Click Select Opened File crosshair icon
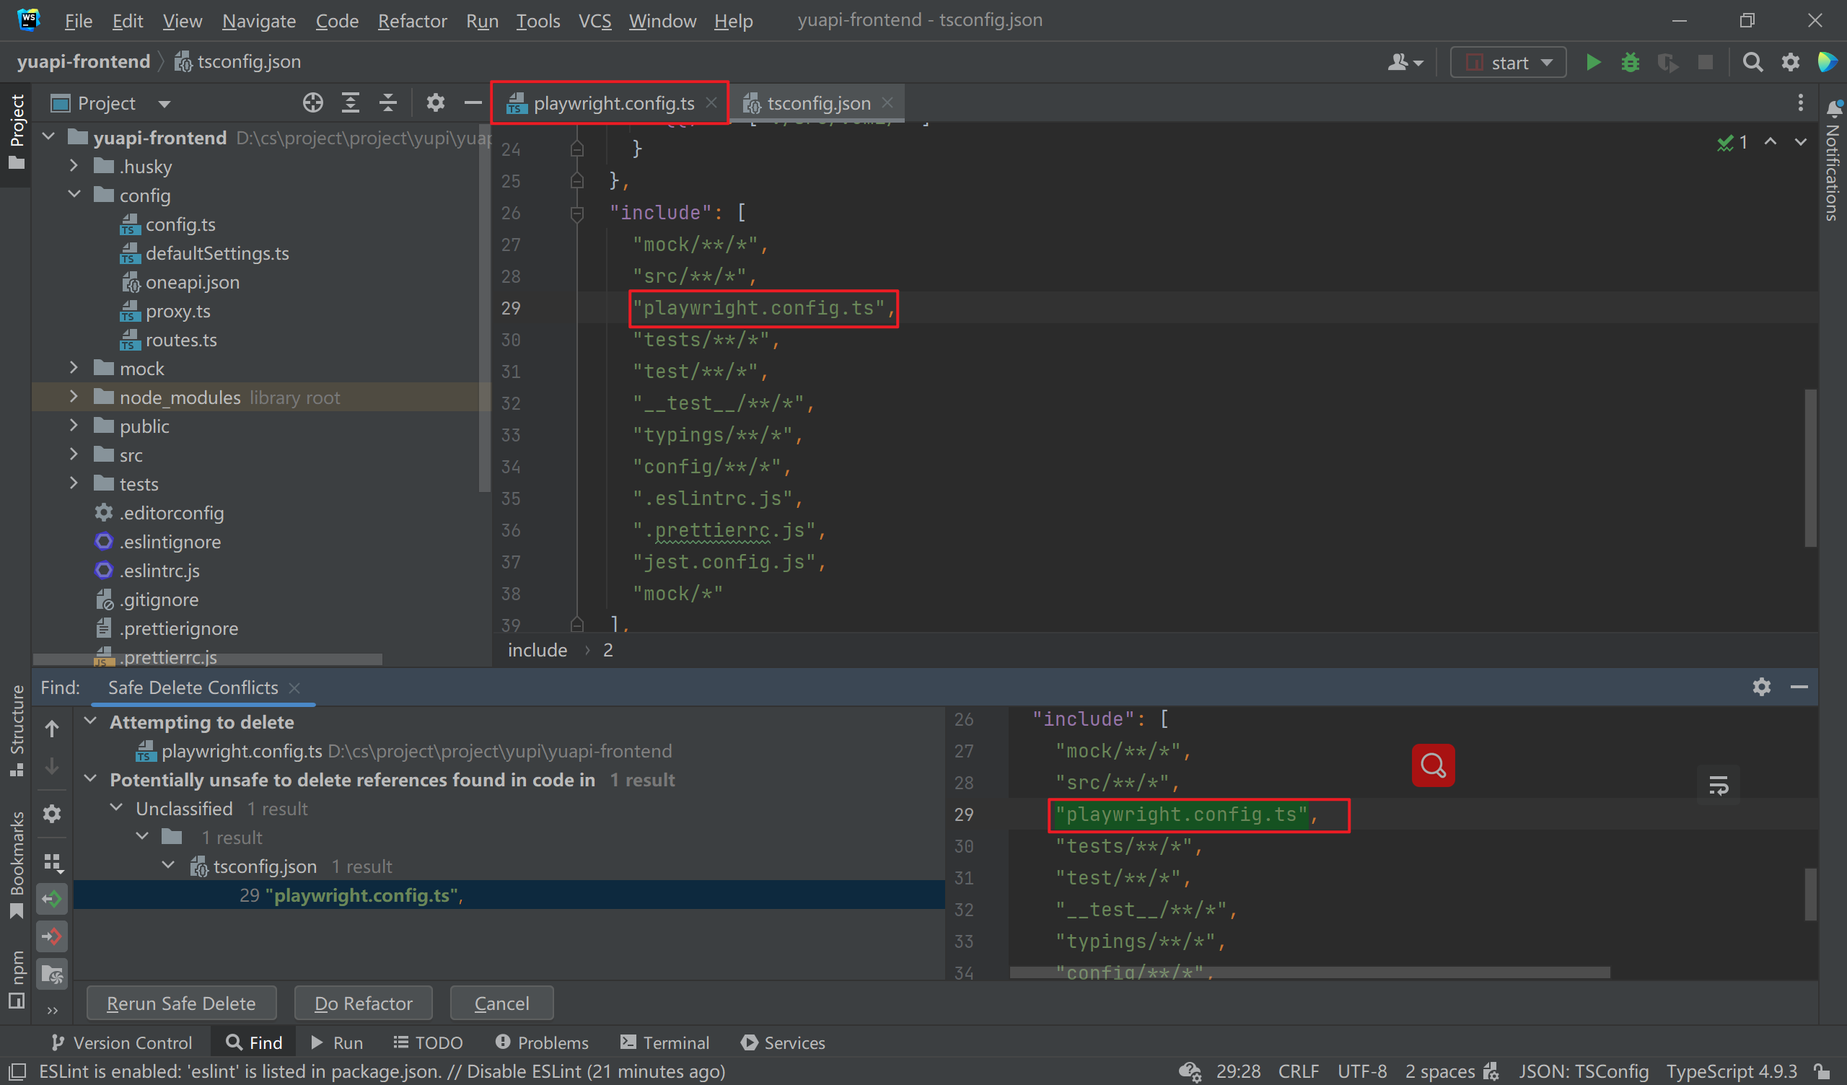Image resolution: width=1847 pixels, height=1085 pixels. pyautogui.click(x=313, y=103)
